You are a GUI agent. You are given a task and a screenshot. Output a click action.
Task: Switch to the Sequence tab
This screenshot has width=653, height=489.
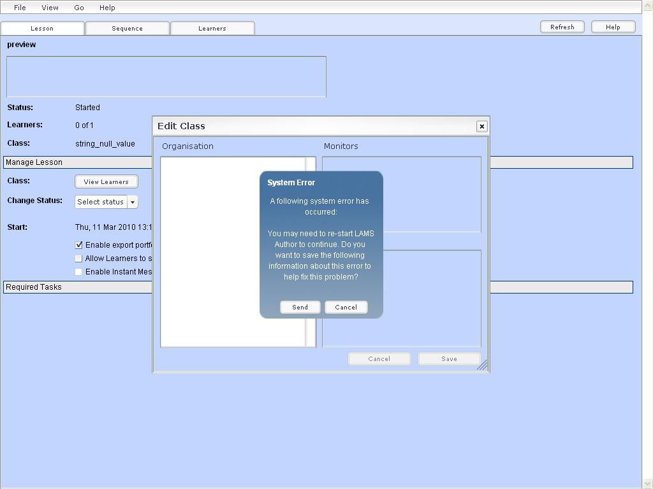pyautogui.click(x=127, y=28)
